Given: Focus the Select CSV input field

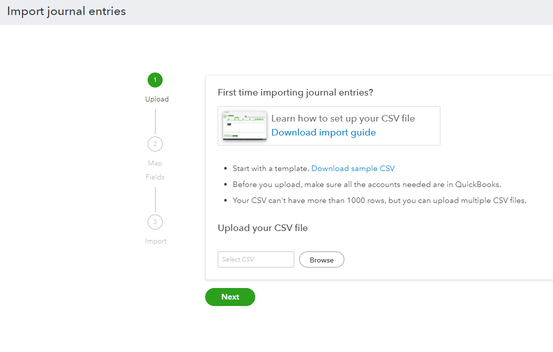Looking at the screenshot, I should (256, 259).
